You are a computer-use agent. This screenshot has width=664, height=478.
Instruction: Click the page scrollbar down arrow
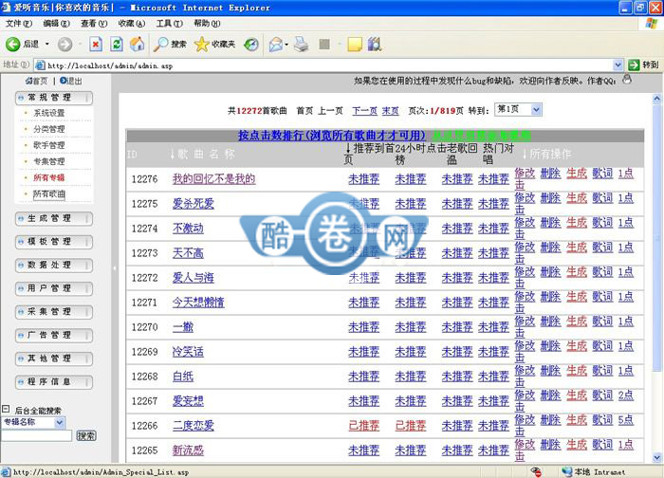click(x=656, y=457)
